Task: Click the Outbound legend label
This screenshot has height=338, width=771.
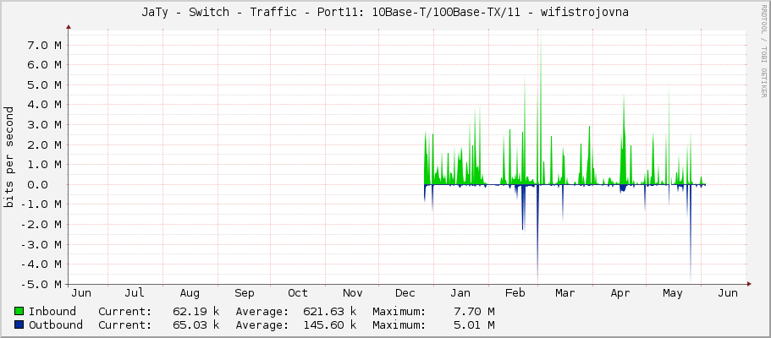Action: 56,325
